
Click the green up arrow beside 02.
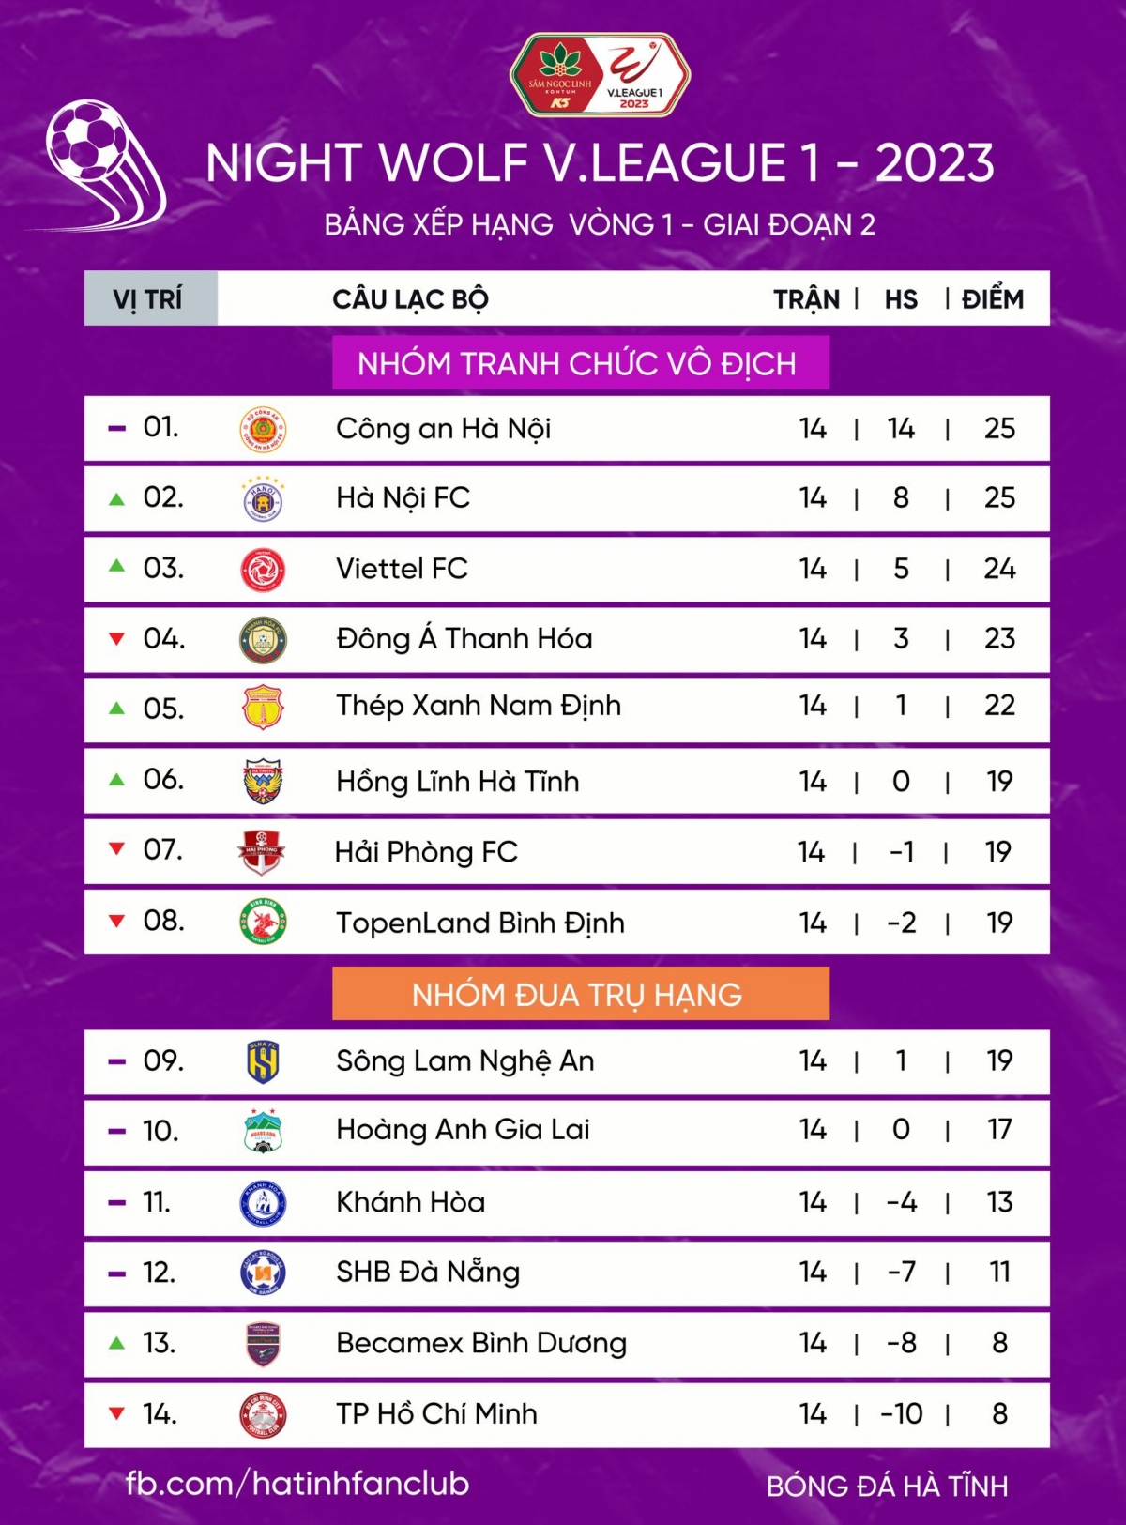click(116, 499)
